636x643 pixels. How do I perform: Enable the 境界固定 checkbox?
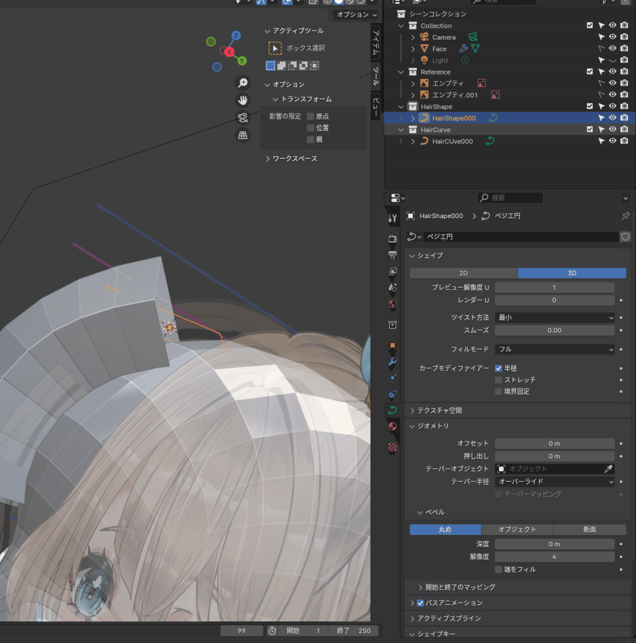point(498,391)
